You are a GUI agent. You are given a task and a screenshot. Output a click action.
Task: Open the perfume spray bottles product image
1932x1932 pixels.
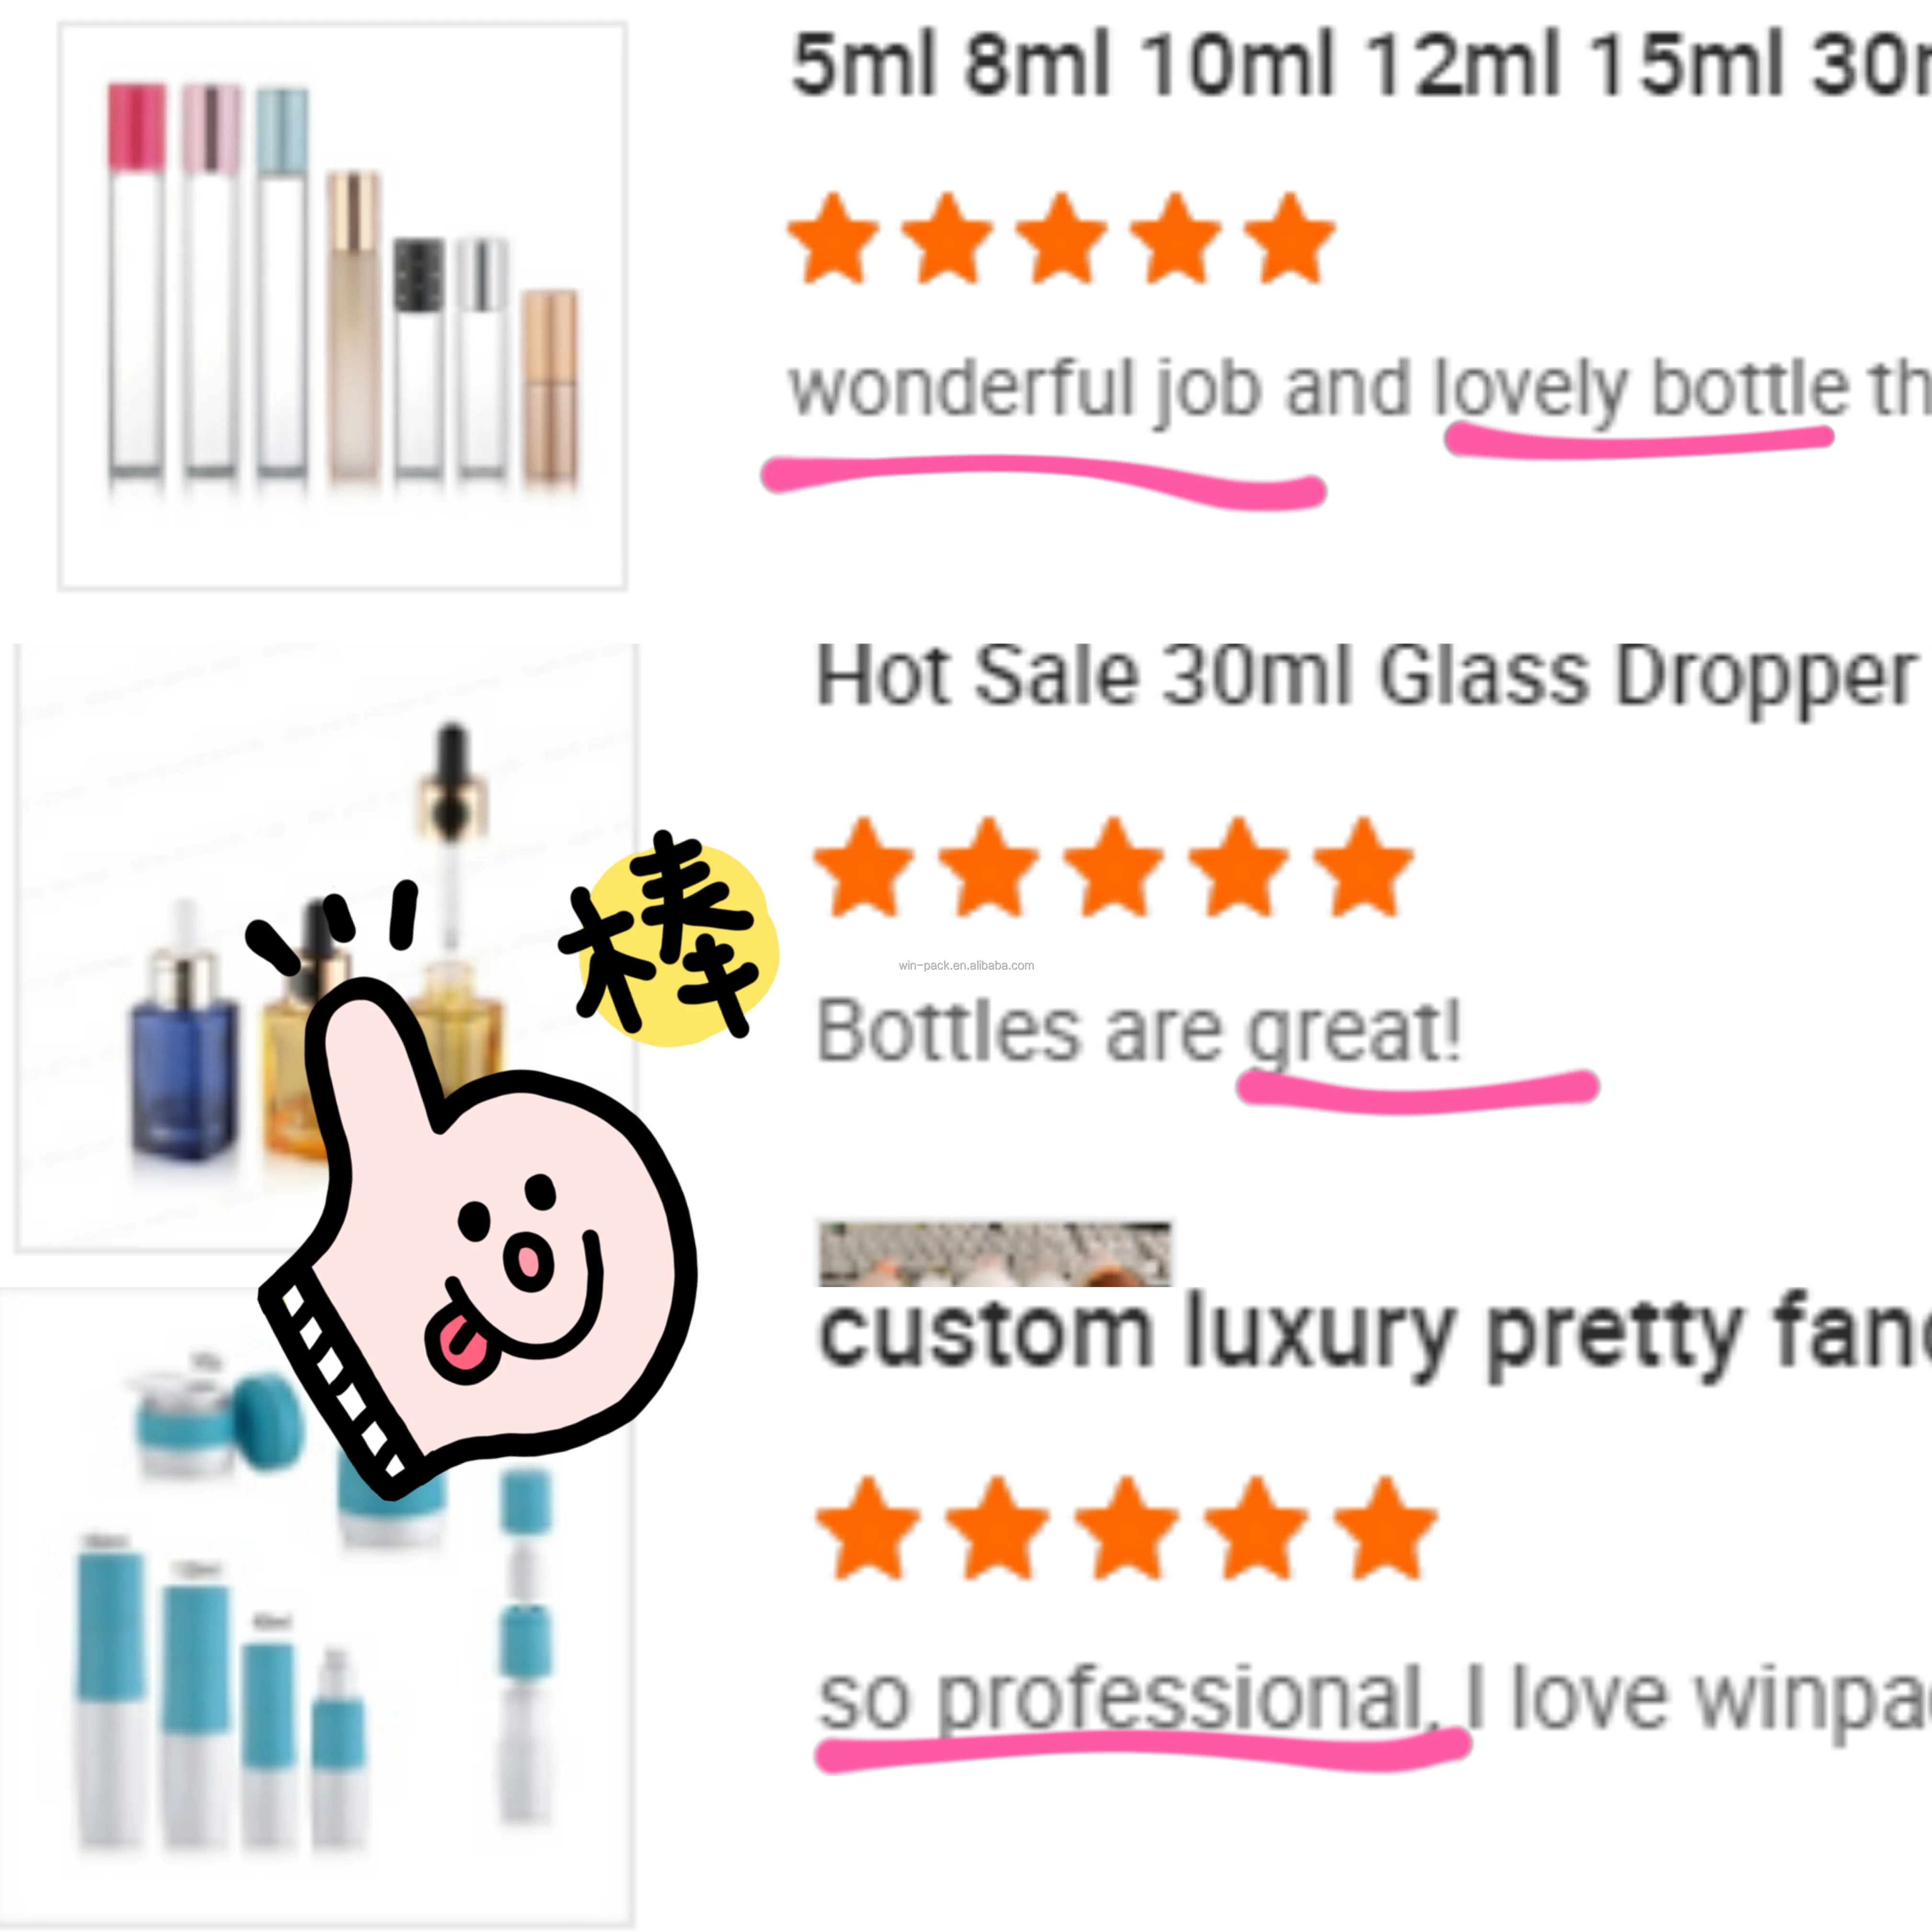click(x=342, y=306)
